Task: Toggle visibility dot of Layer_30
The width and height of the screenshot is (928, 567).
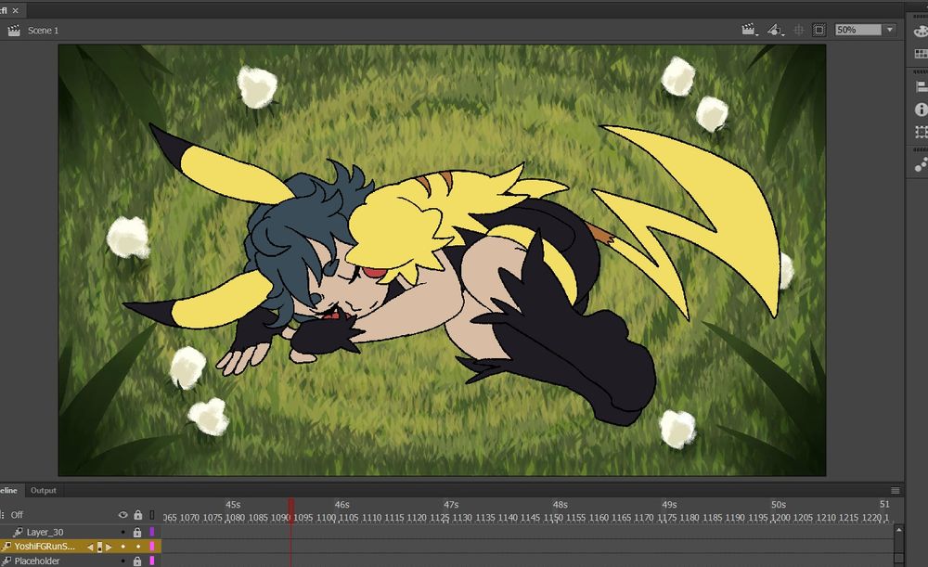Action: click(123, 532)
